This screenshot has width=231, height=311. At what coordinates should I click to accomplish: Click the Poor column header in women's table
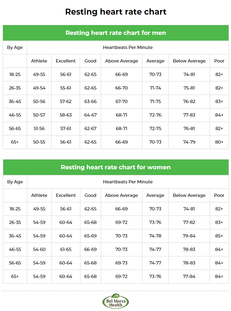(x=219, y=195)
